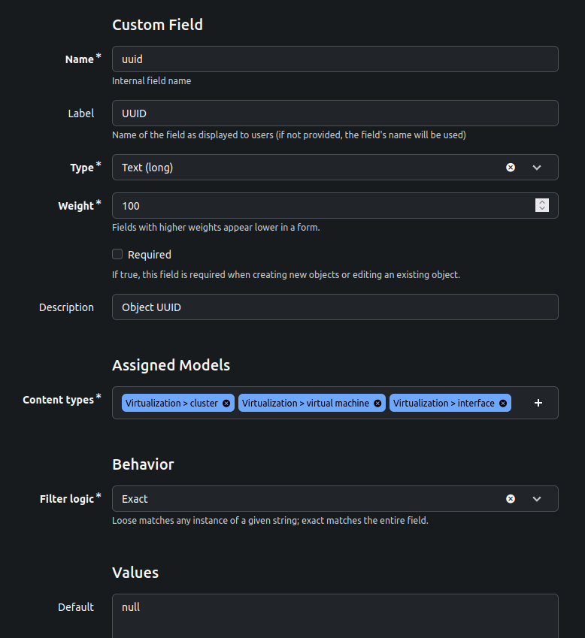
Task: Focus the Name field containing uuid
Action: [335, 59]
